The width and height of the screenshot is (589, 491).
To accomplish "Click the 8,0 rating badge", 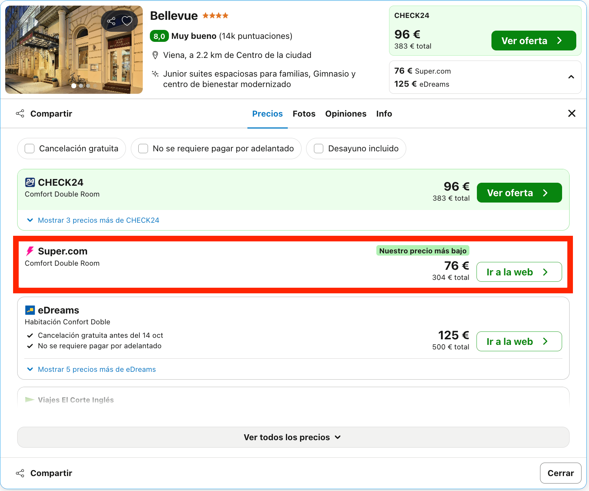I will click(159, 36).
